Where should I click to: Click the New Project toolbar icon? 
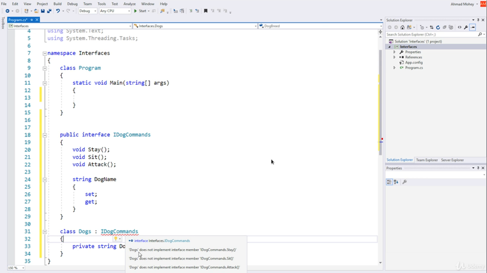26,11
